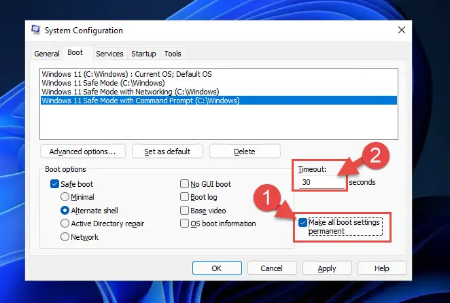Select the Boot tab
Image resolution: width=450 pixels, height=303 pixels.
(75, 52)
